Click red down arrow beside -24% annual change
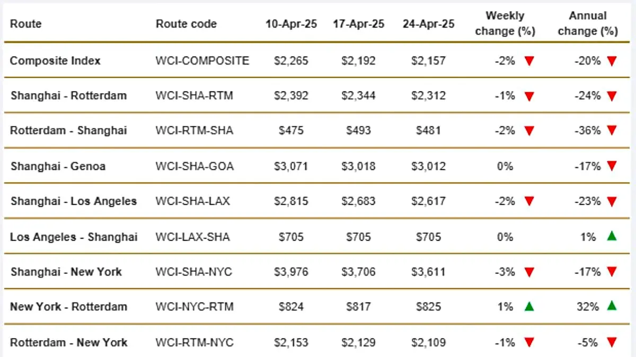Viewport: 636px width, 357px height. (x=612, y=96)
